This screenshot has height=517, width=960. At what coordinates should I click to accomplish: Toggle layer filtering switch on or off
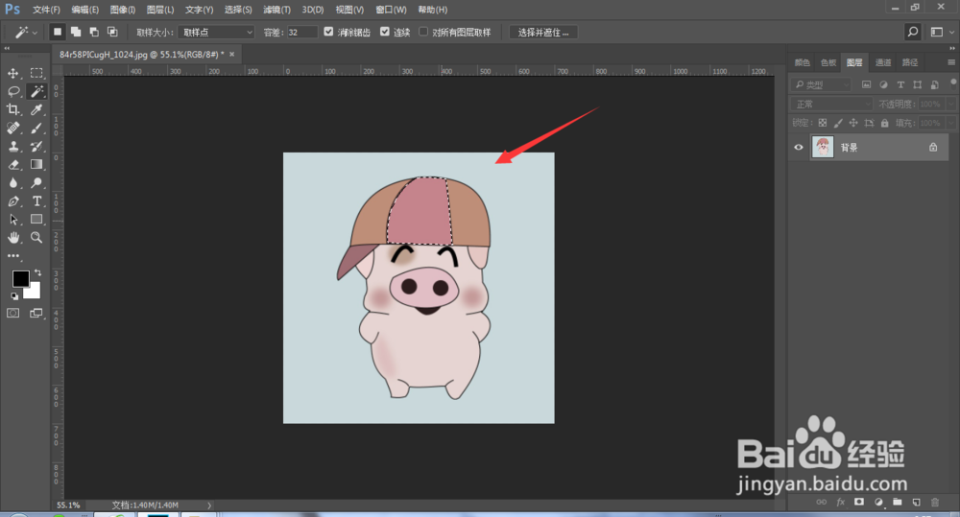[x=952, y=82]
